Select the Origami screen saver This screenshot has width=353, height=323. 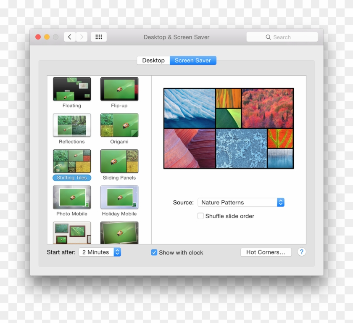pyautogui.click(x=119, y=125)
